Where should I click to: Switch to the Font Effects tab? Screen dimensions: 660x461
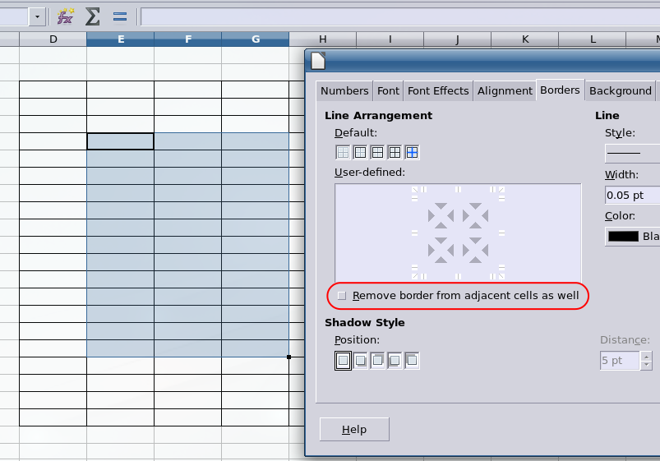point(438,91)
